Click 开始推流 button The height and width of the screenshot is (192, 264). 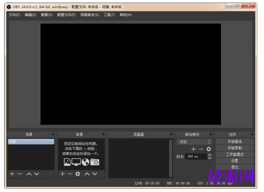(235, 141)
